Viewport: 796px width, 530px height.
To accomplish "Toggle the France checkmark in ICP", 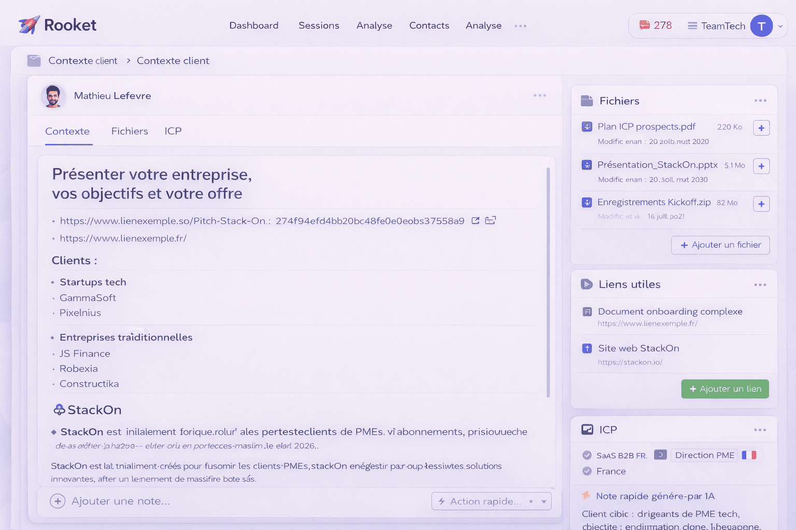I will point(587,471).
